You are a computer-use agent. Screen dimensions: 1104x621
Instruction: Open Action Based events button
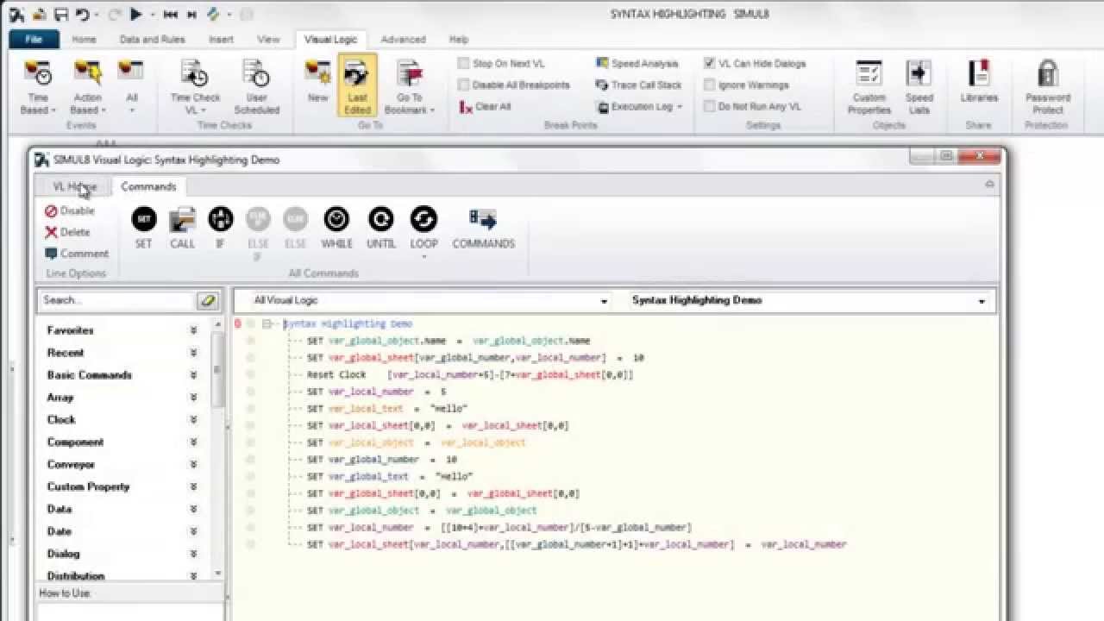pyautogui.click(x=87, y=86)
